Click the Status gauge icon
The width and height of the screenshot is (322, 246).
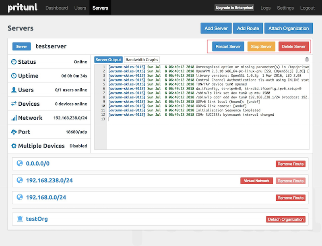click(14, 62)
